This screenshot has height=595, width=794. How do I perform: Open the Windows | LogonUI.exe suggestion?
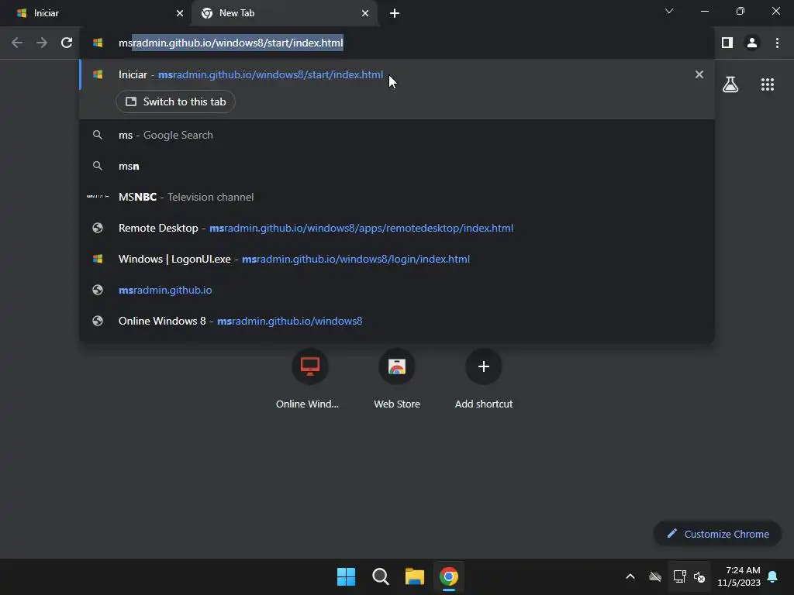pyautogui.click(x=396, y=259)
